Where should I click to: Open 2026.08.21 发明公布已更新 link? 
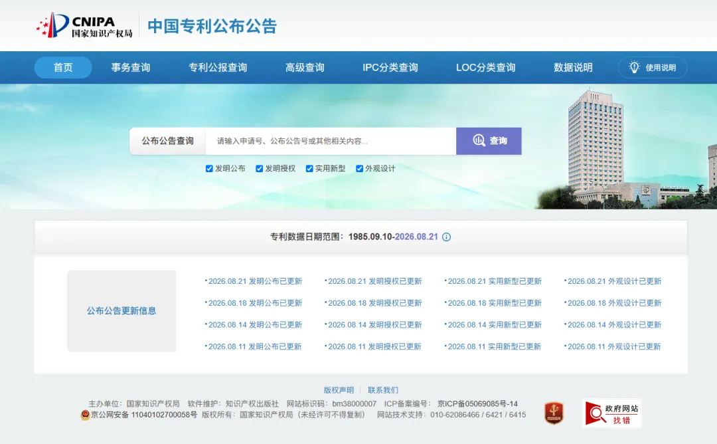pyautogui.click(x=254, y=281)
